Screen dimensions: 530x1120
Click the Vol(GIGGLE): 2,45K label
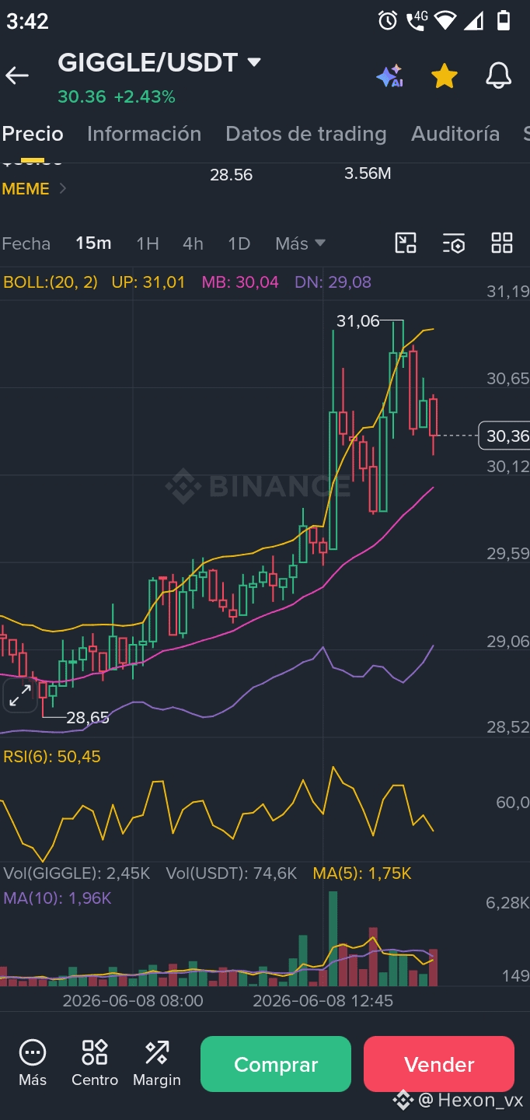pyautogui.click(x=77, y=873)
